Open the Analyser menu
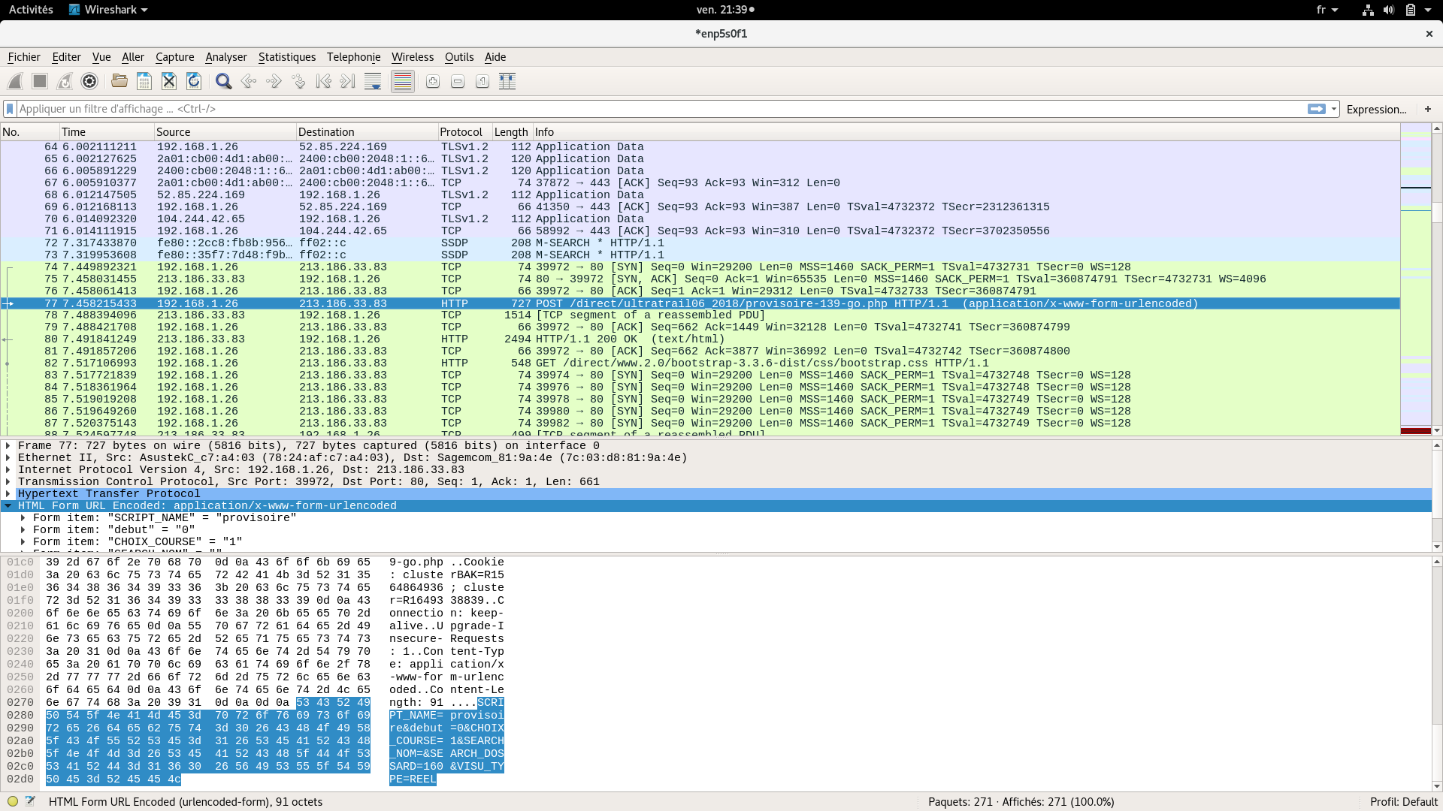 pyautogui.click(x=225, y=57)
